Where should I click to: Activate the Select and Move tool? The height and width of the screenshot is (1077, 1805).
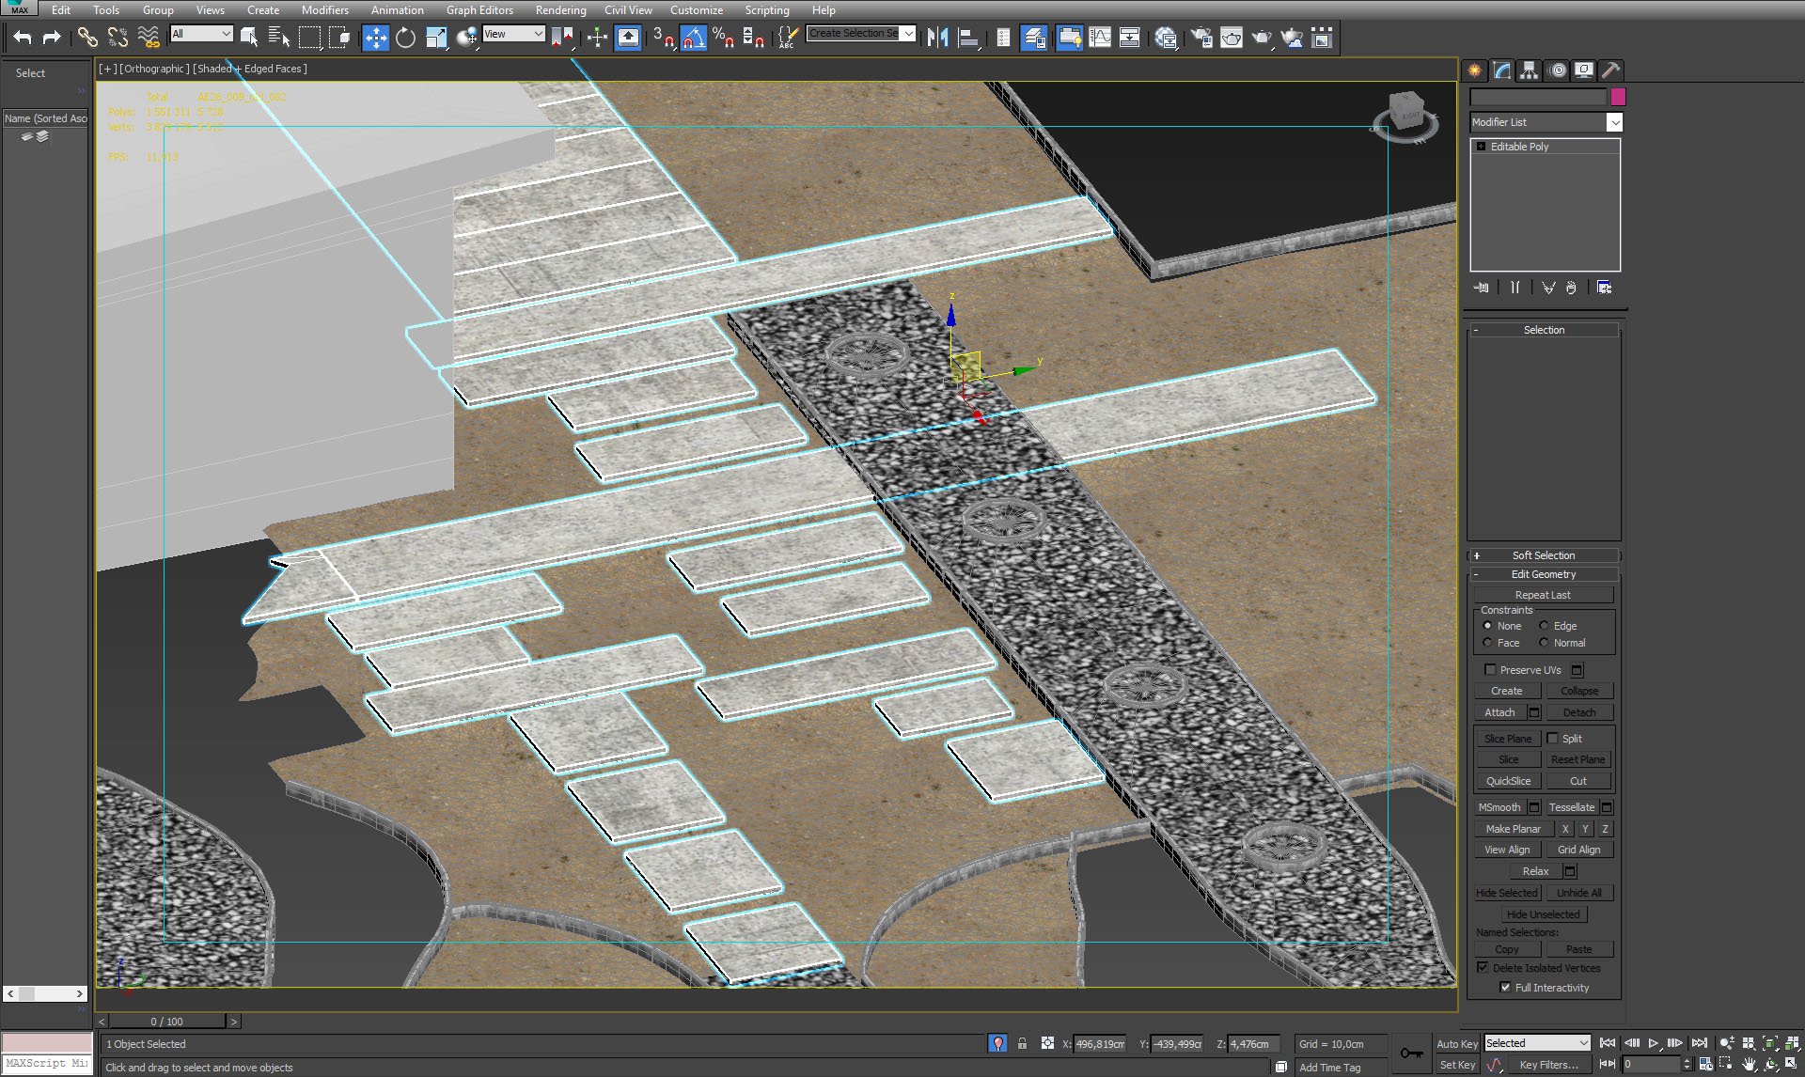[375, 38]
